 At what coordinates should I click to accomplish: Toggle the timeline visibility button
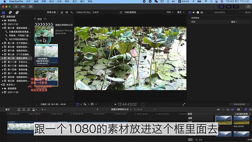pos(229,6)
